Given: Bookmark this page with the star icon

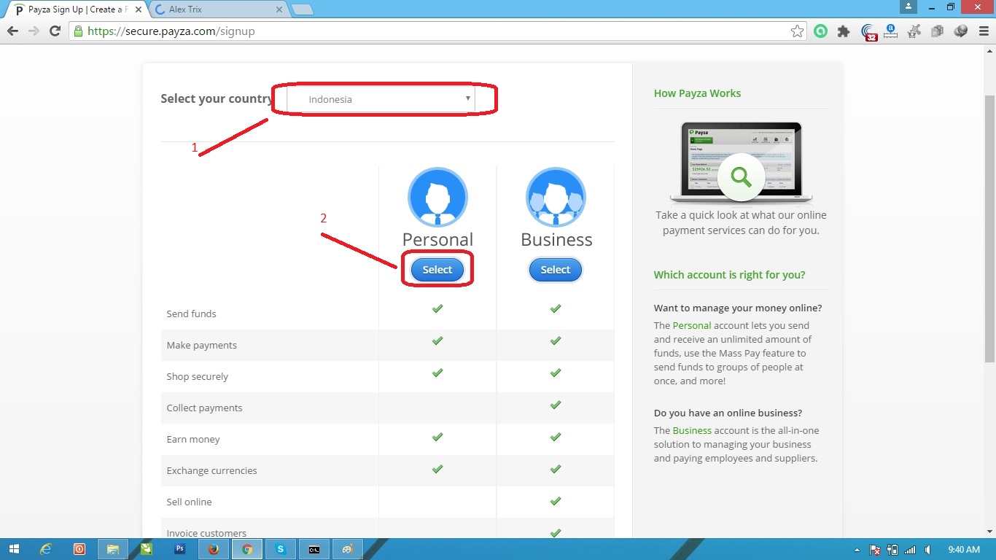Looking at the screenshot, I should coord(797,31).
